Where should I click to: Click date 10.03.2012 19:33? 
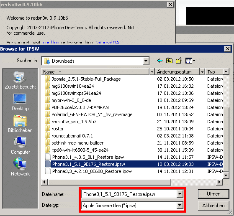tap(175, 164)
